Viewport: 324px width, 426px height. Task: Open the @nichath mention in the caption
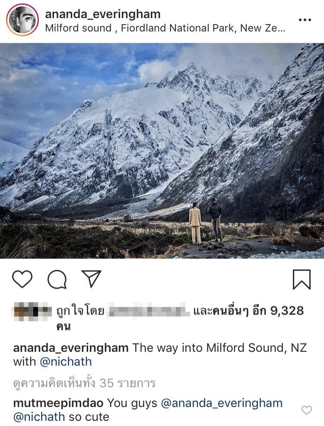tap(66, 362)
